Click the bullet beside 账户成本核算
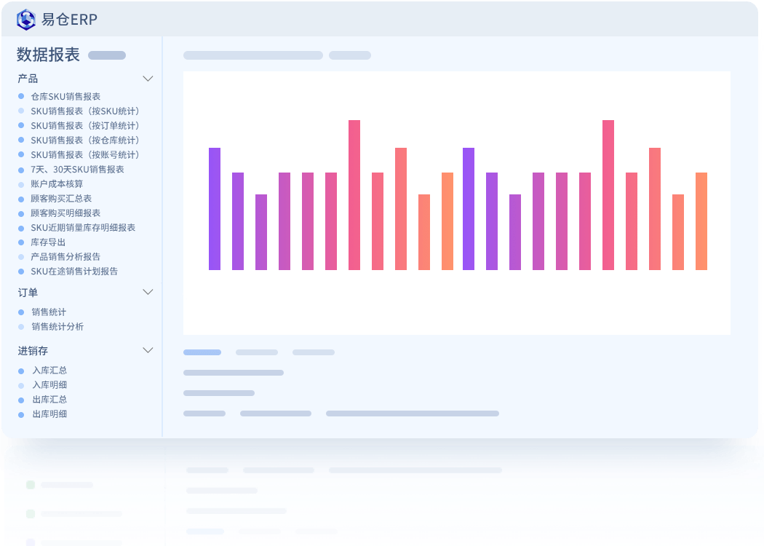Image resolution: width=764 pixels, height=546 pixels. click(21, 184)
